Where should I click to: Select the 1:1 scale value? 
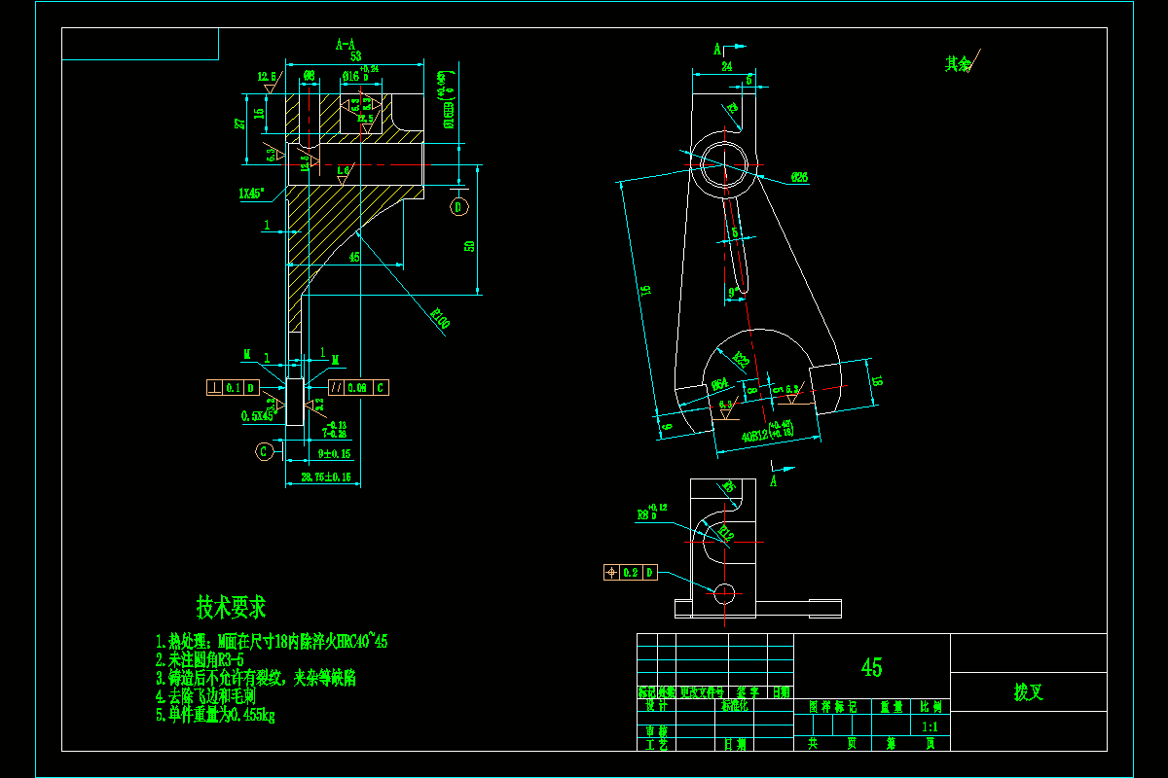pyautogui.click(x=928, y=725)
